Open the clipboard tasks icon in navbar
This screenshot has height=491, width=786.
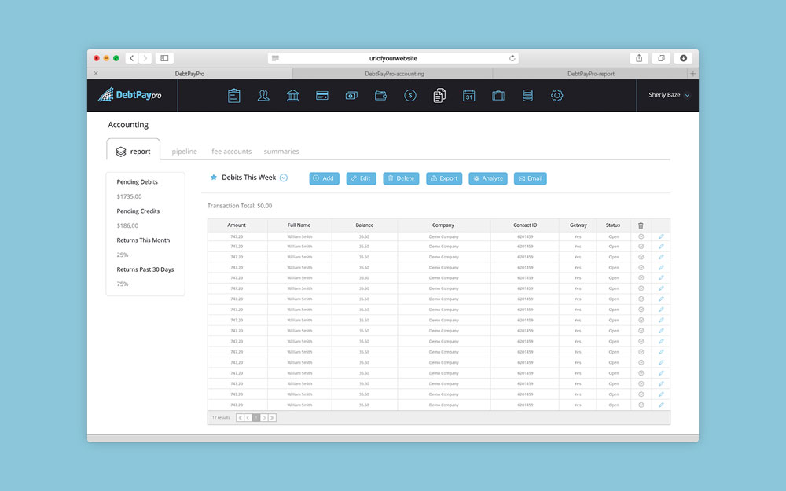pos(234,96)
